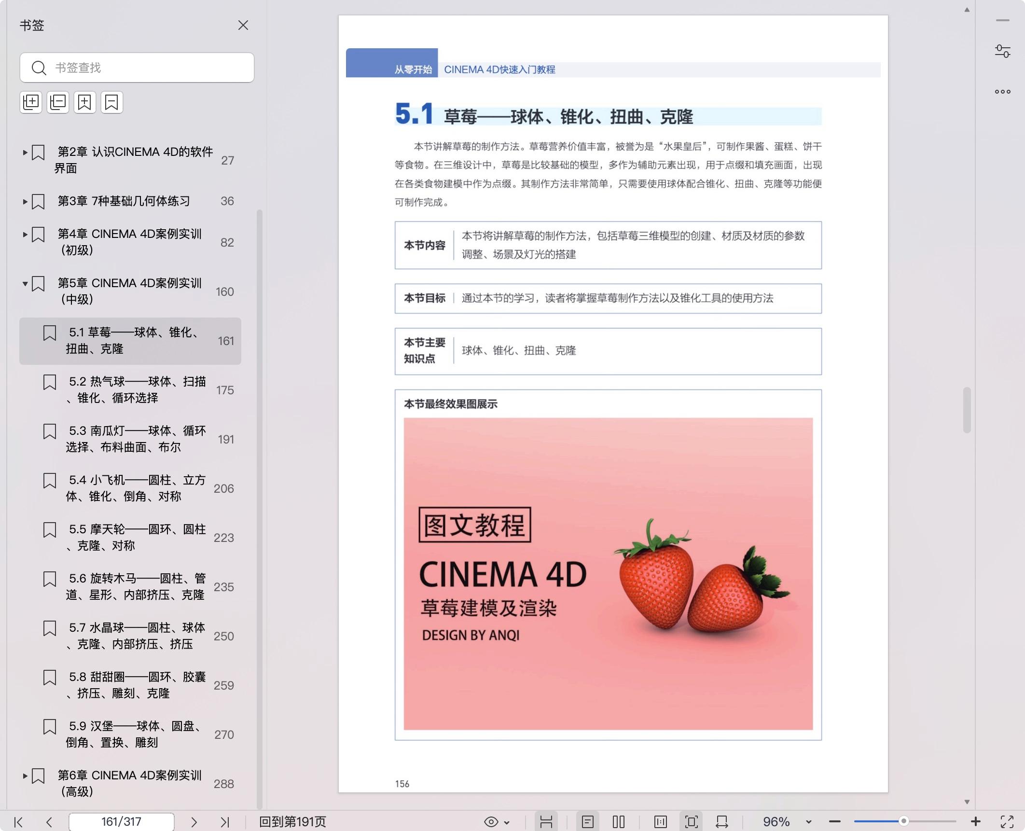1025x831 pixels.
Task: Close the bookmarks panel
Action: (x=243, y=25)
